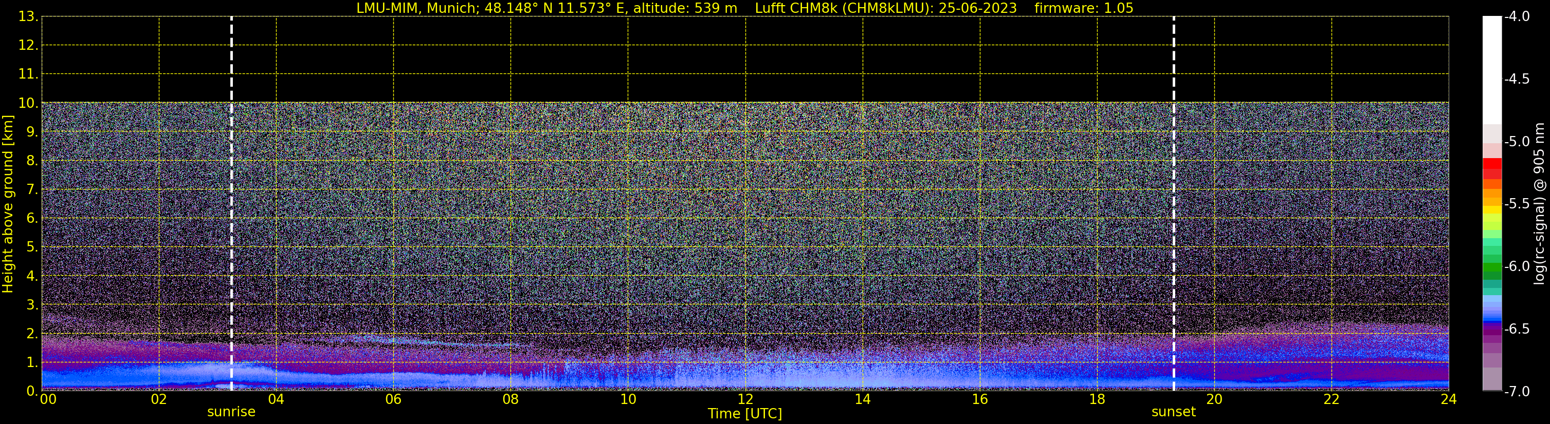
Task: Click the height axis tick label 5.
Action: pos(31,247)
